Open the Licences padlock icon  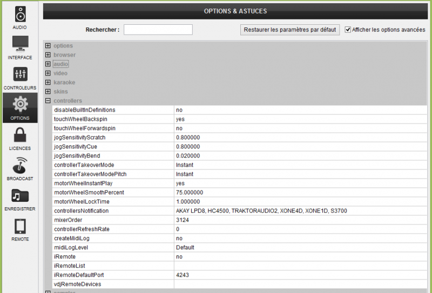(20, 134)
